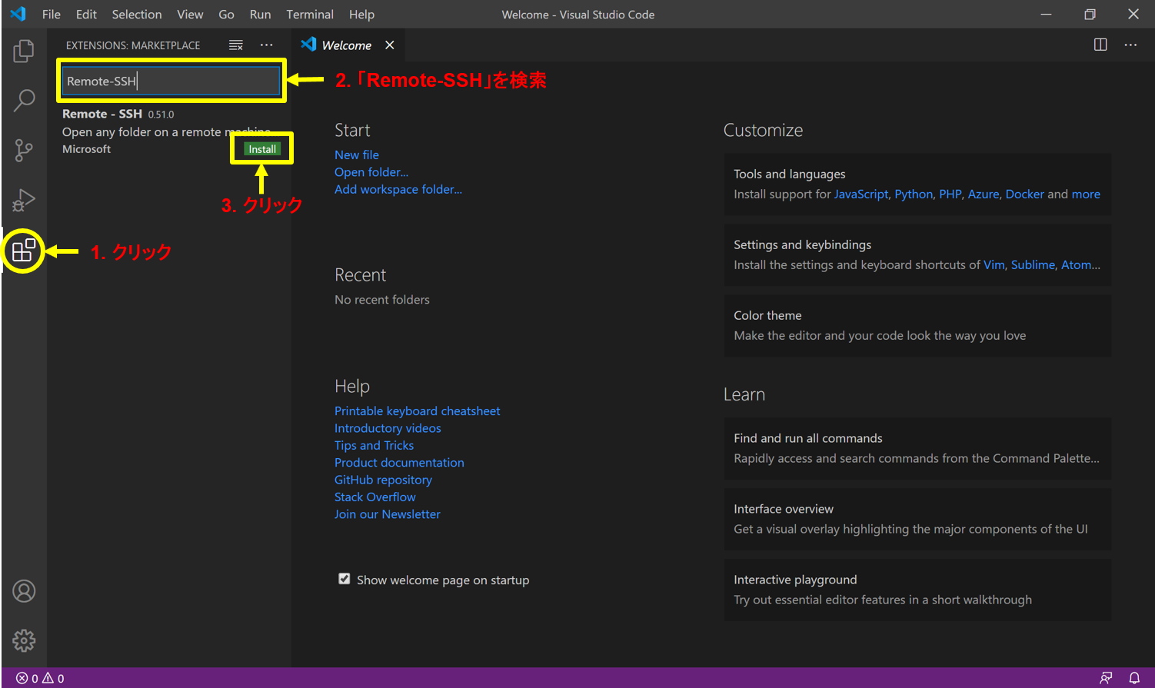
Task: Click the Sublime keybindings link
Action: (x=1033, y=265)
